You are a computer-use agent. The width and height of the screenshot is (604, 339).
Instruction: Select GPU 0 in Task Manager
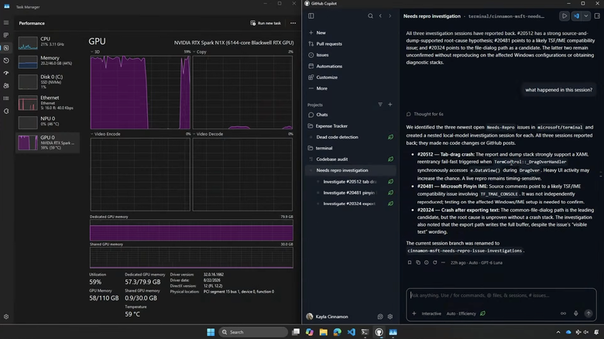[x=48, y=142]
